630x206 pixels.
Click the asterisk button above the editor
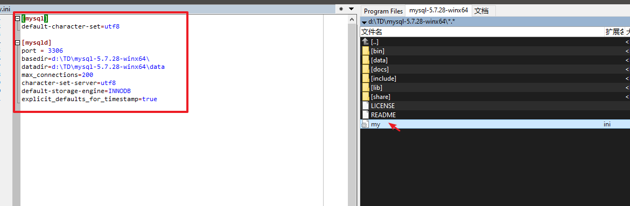[341, 9]
